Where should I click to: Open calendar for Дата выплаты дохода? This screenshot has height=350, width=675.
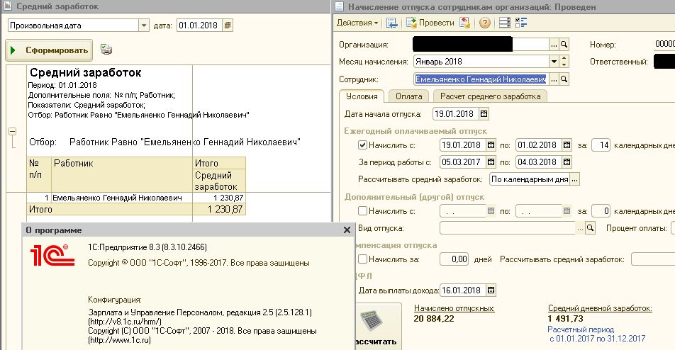coord(491,290)
